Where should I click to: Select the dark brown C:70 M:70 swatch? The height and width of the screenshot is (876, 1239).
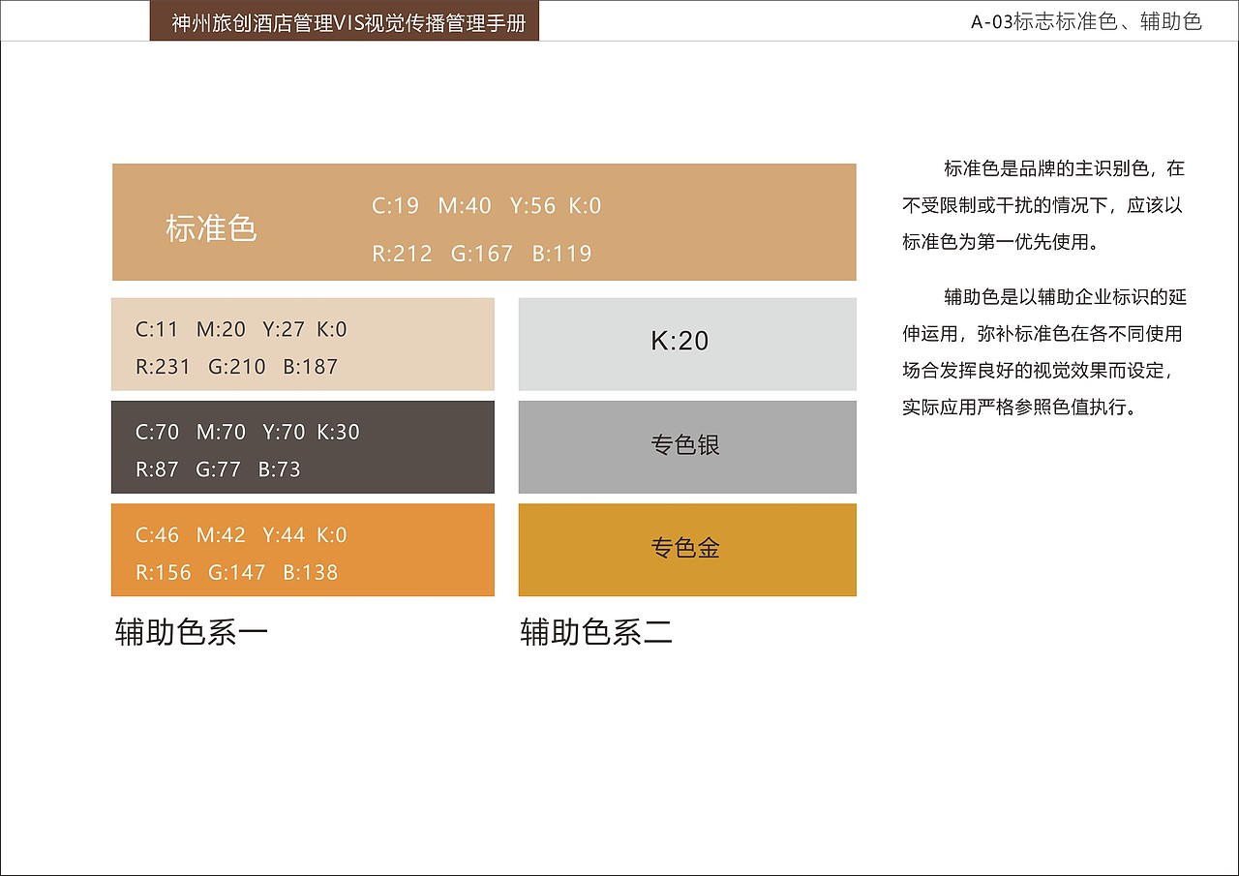tap(303, 446)
